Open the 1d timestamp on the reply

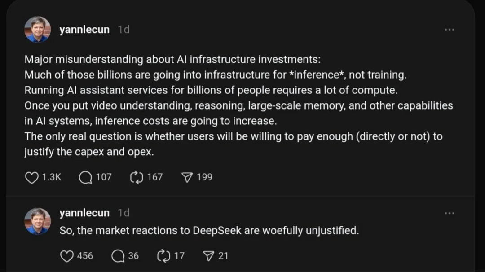point(124,213)
